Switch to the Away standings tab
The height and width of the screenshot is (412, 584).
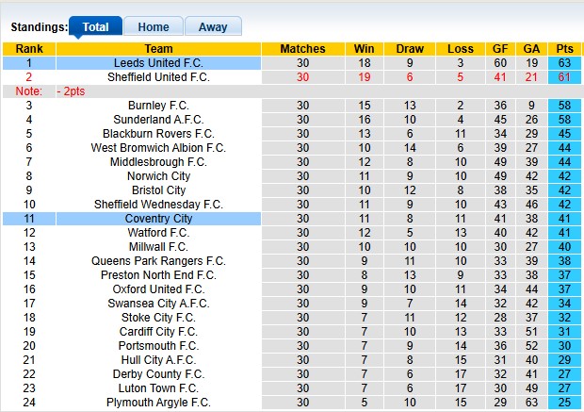(212, 27)
